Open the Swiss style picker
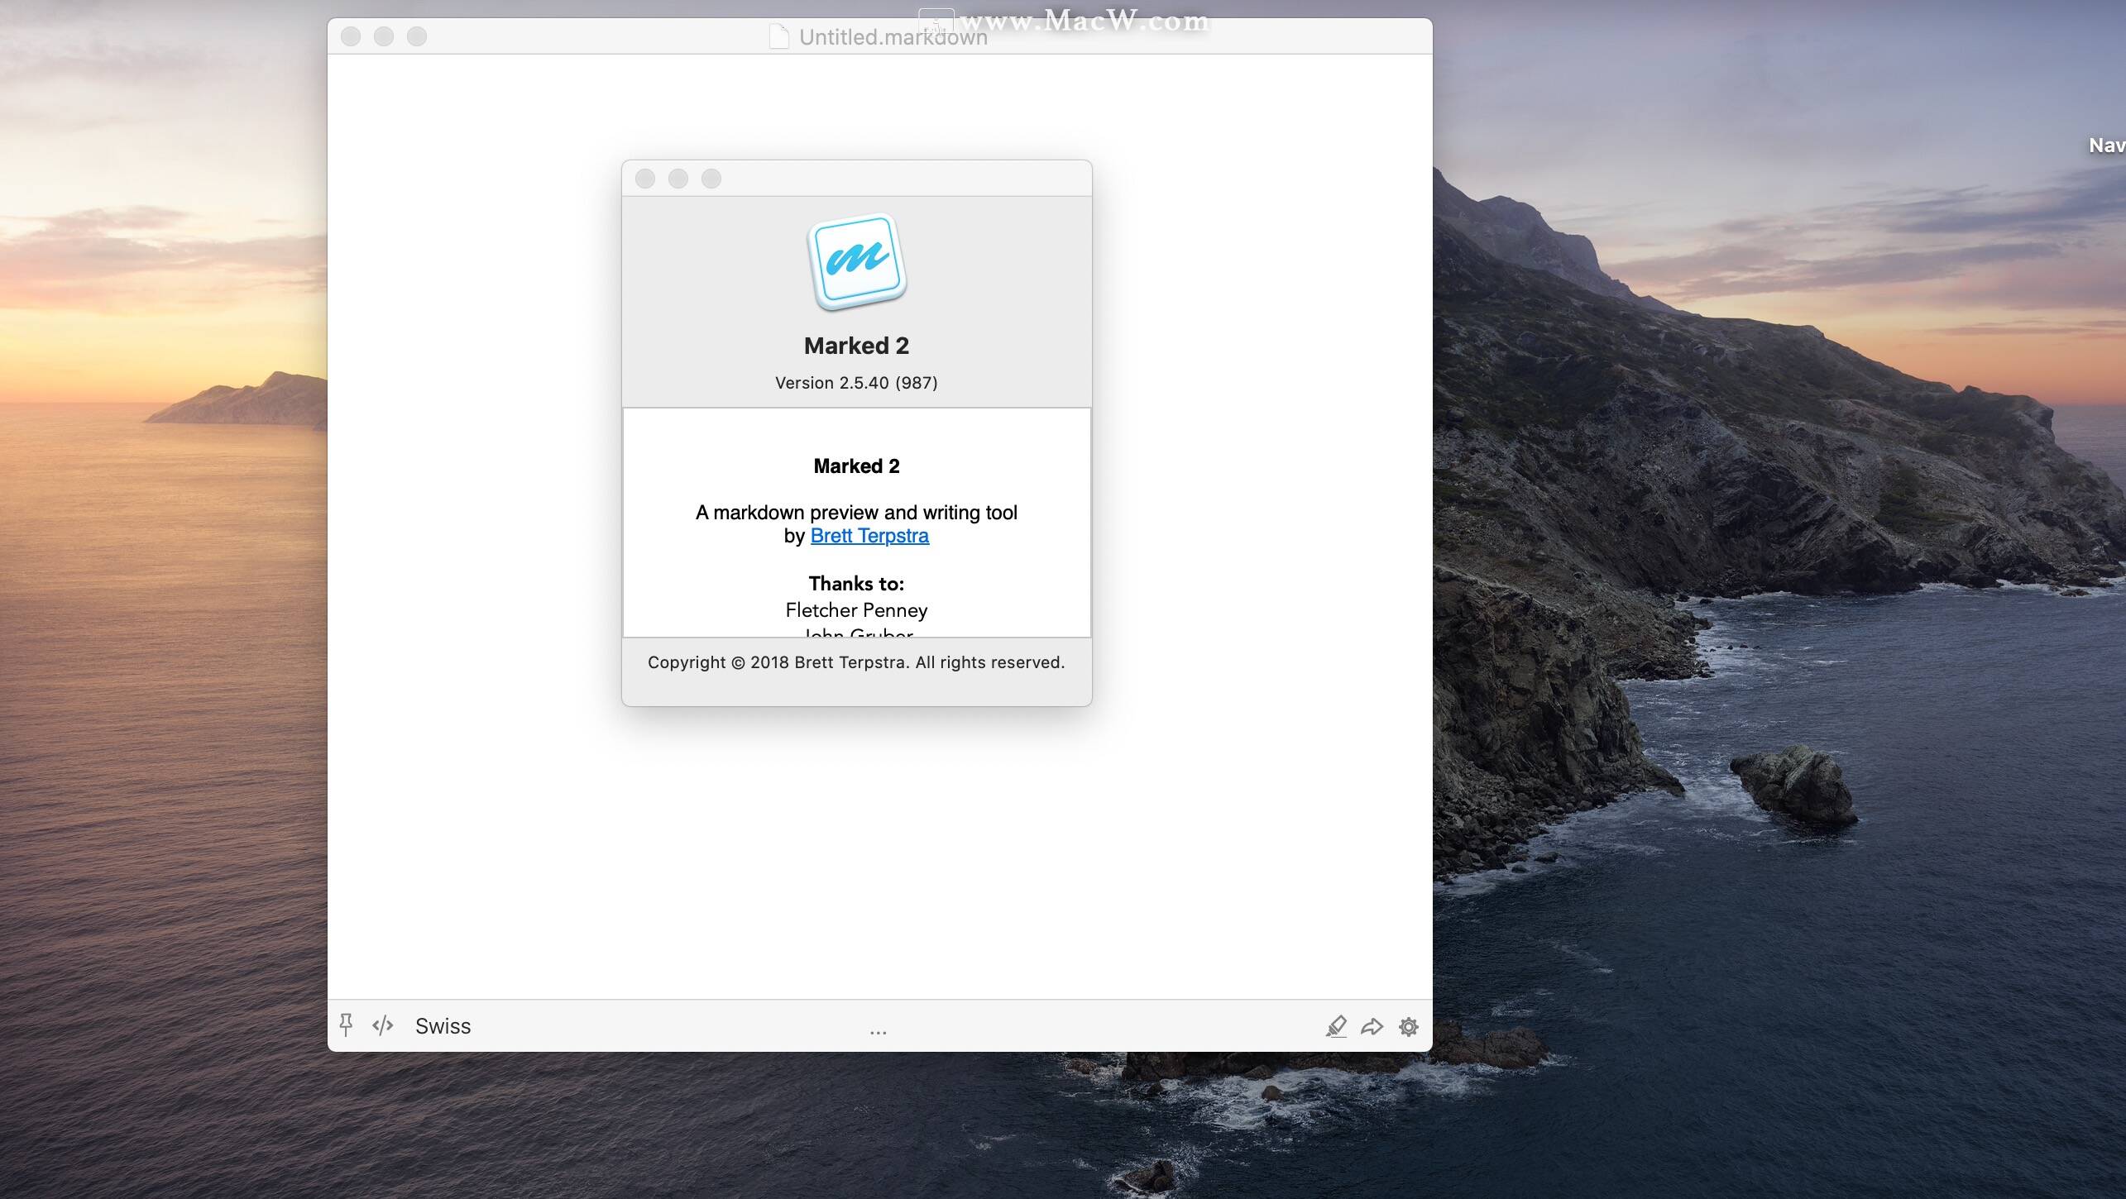 coord(443,1026)
